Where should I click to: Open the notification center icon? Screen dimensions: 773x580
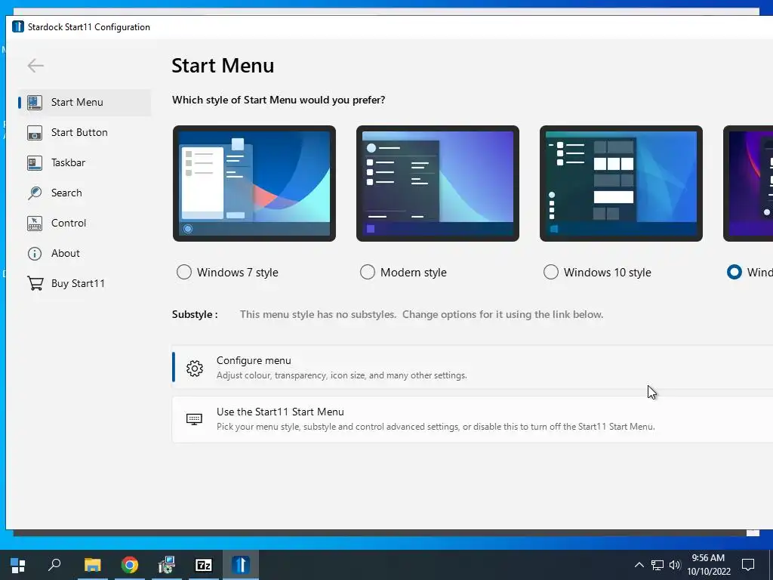(x=748, y=565)
